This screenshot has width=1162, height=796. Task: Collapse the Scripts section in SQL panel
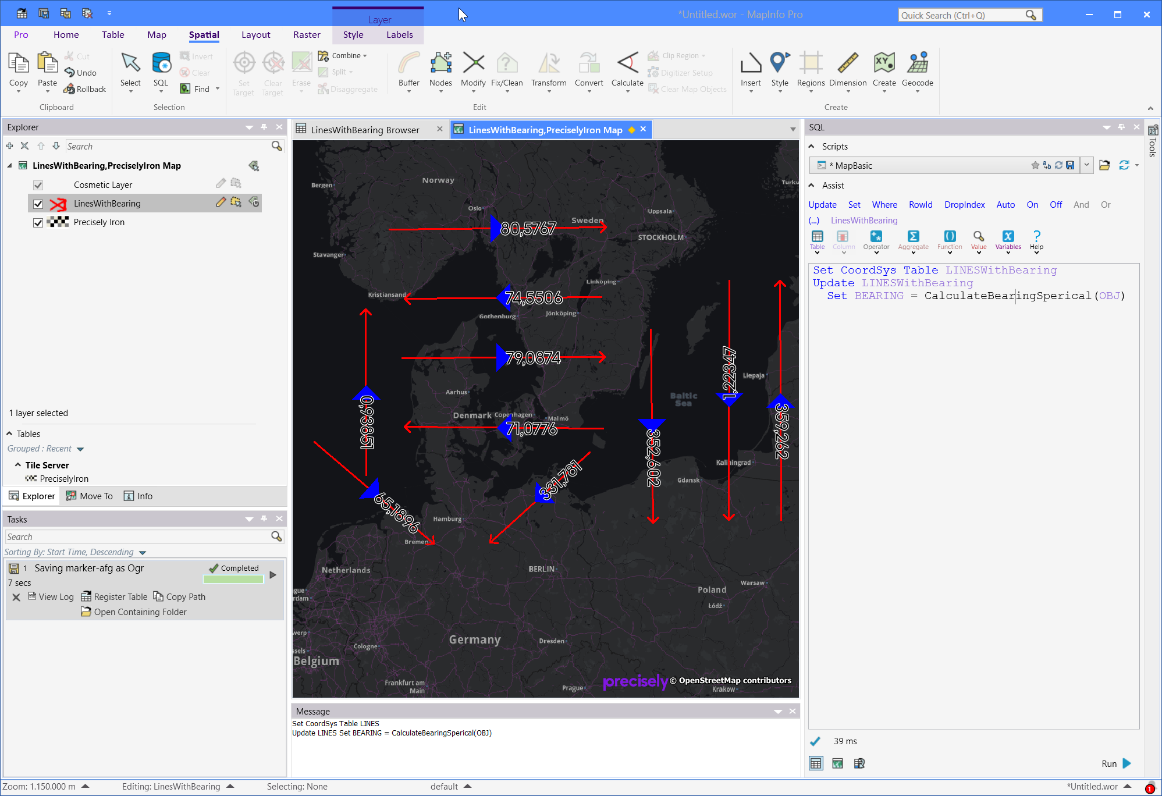coord(812,146)
